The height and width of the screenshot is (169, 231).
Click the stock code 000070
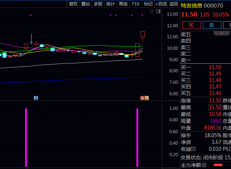tap(213, 6)
